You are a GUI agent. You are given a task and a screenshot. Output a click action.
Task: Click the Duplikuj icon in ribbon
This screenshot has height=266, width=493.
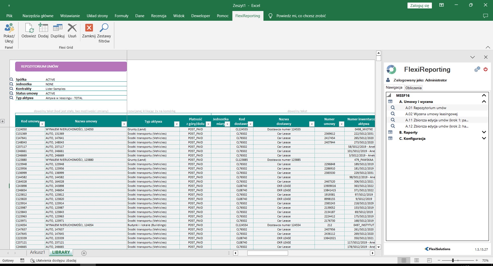click(x=58, y=28)
